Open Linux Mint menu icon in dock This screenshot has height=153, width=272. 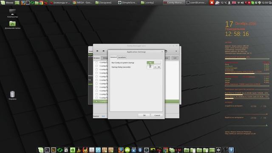41,150
